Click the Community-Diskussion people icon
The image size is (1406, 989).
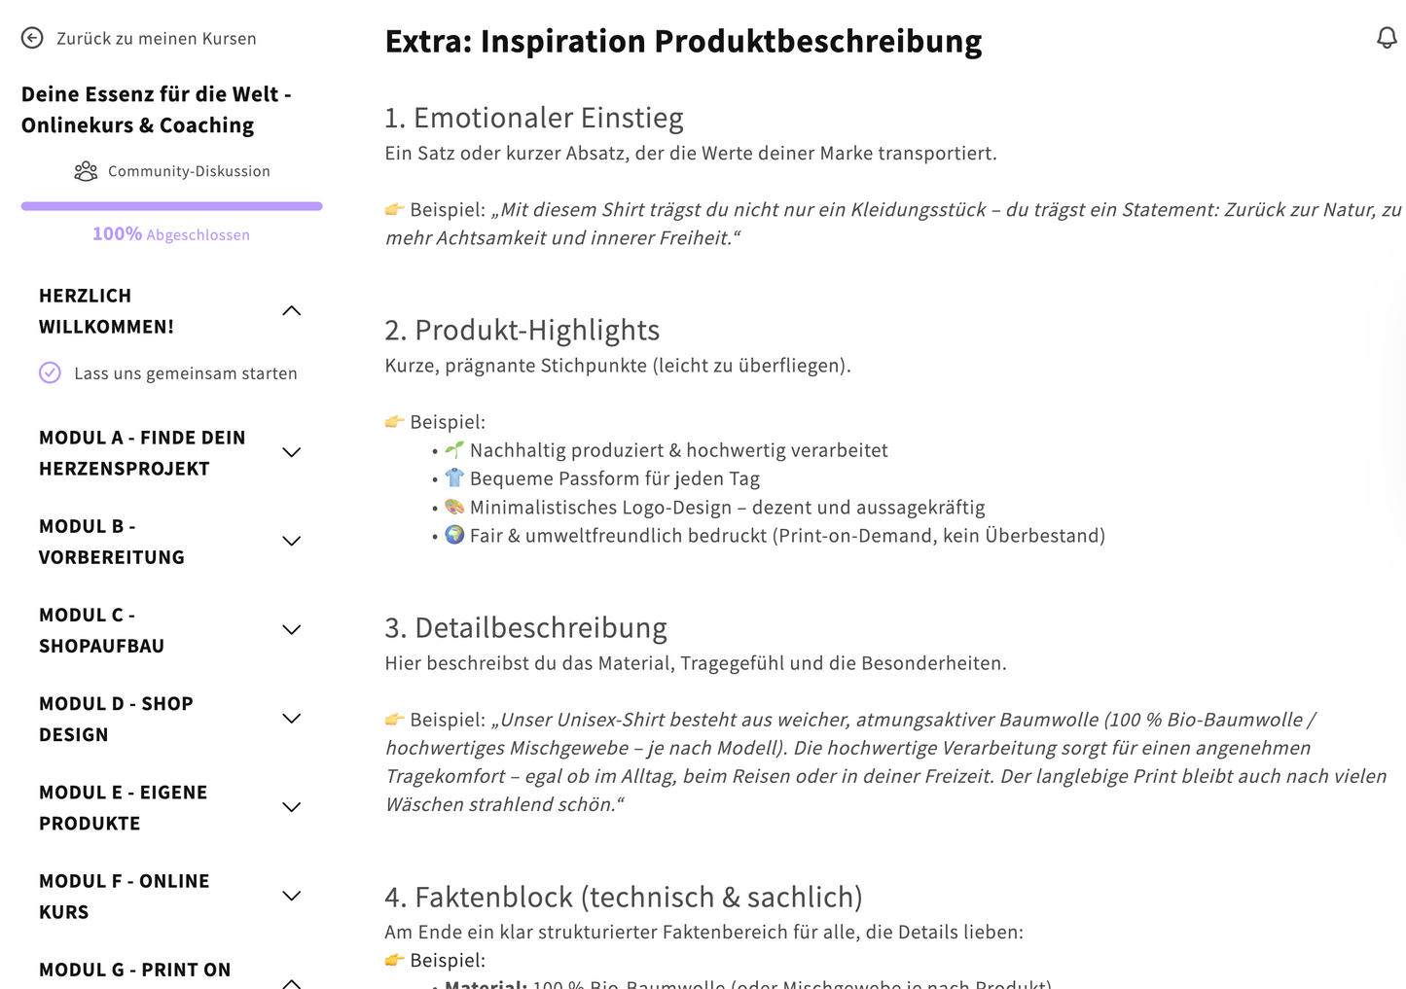(x=86, y=171)
